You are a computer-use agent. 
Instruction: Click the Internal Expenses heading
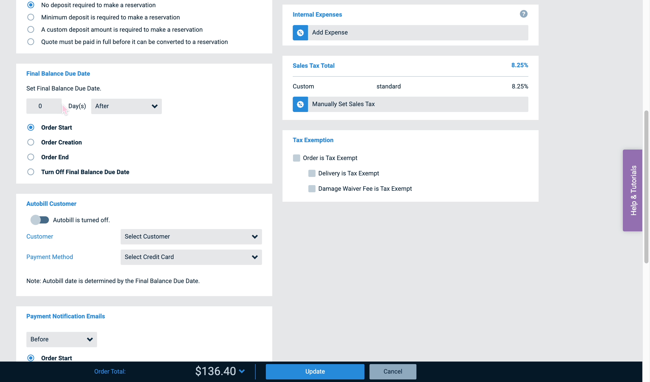[x=317, y=14]
